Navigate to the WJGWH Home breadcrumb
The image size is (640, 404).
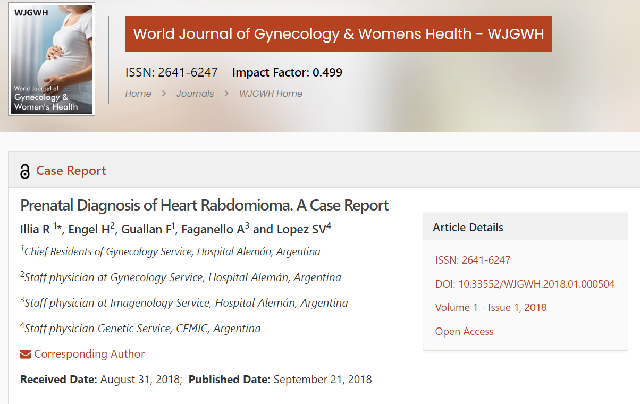pyautogui.click(x=271, y=94)
